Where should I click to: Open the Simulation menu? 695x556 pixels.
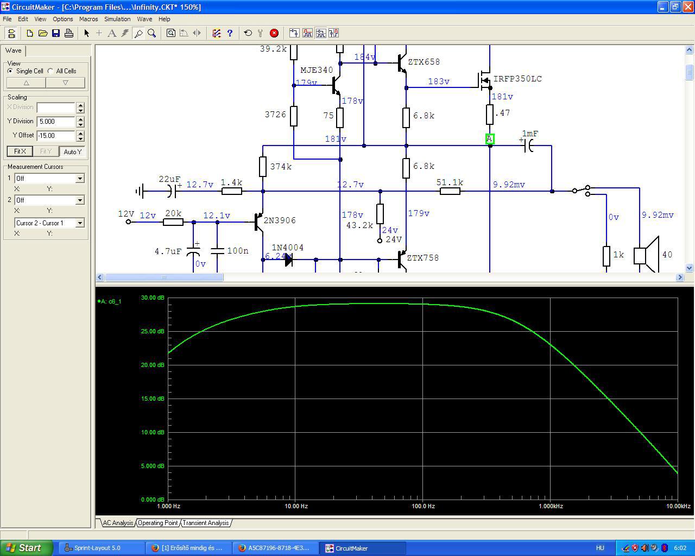click(x=117, y=19)
